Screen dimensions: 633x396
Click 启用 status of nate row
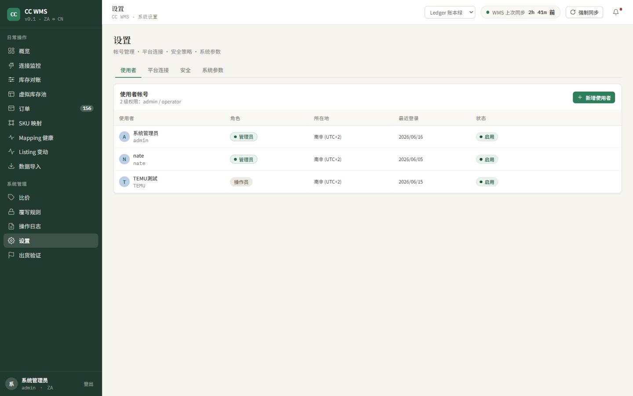coord(487,159)
